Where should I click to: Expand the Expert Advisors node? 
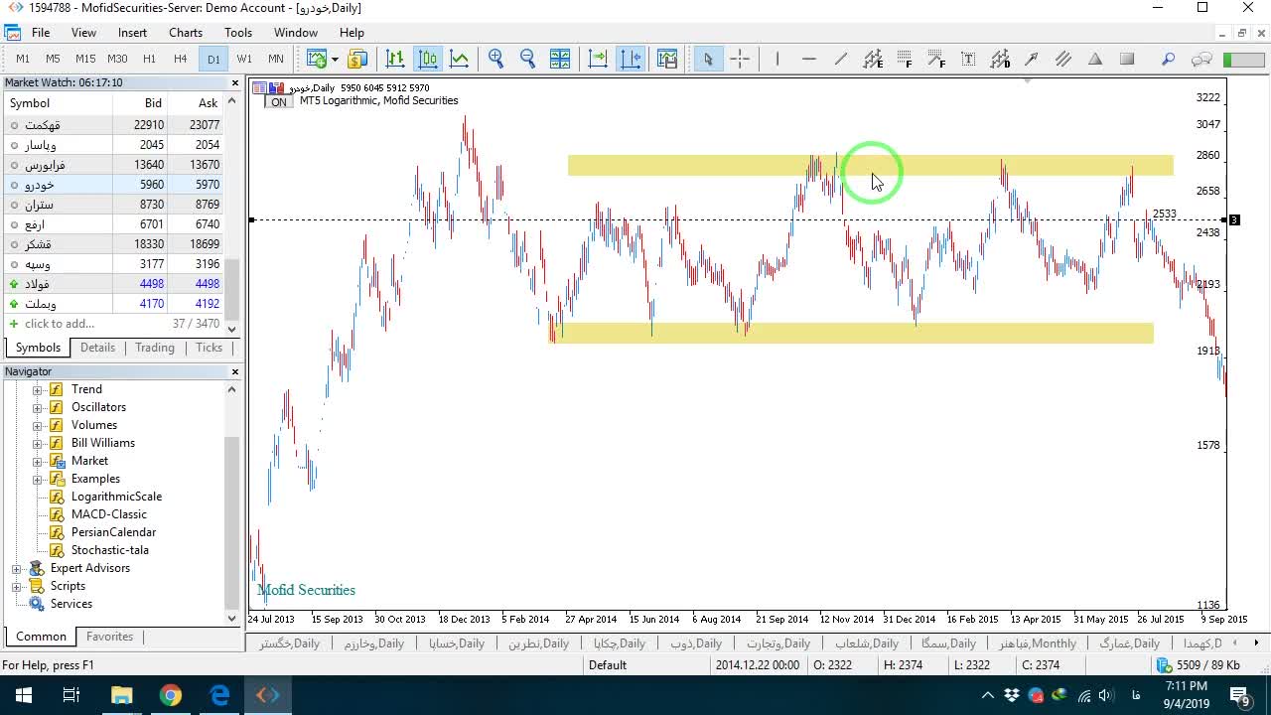(16, 568)
